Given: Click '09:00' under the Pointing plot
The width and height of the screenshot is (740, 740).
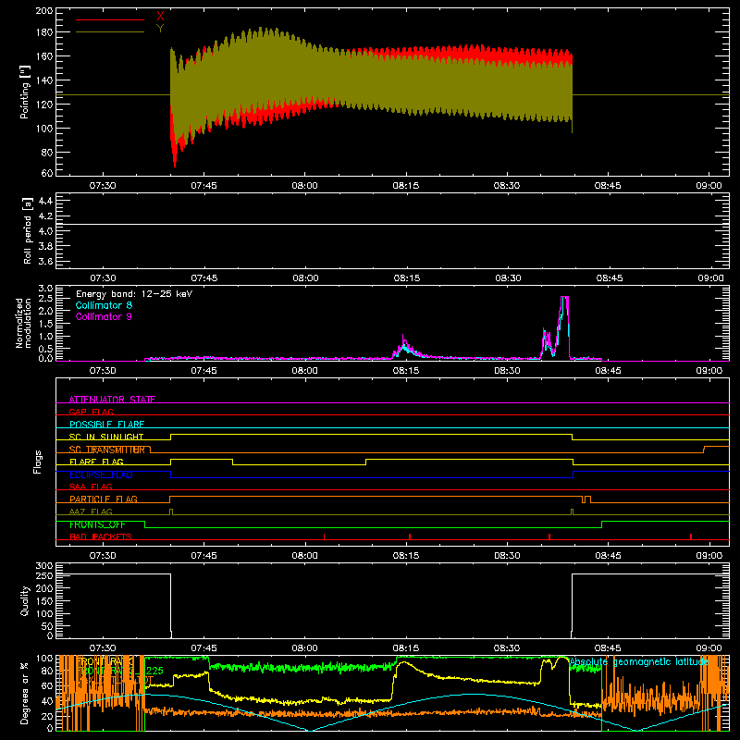Looking at the screenshot, I should [709, 186].
